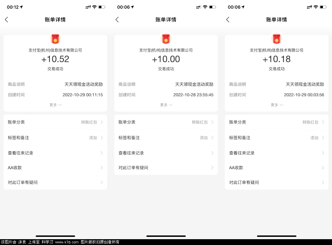
Task: Tap 天天领现金活动奖励 in the +10.00 bill
Action: (x=195, y=84)
